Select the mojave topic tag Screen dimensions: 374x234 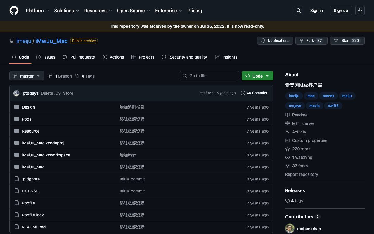pyautogui.click(x=295, y=106)
